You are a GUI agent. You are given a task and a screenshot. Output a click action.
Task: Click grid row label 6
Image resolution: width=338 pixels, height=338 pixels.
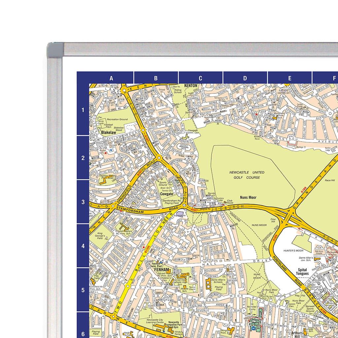(x=83, y=334)
